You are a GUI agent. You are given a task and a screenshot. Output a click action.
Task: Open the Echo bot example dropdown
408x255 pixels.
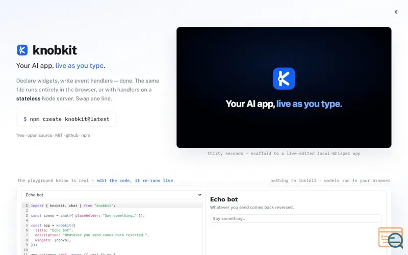click(112, 195)
